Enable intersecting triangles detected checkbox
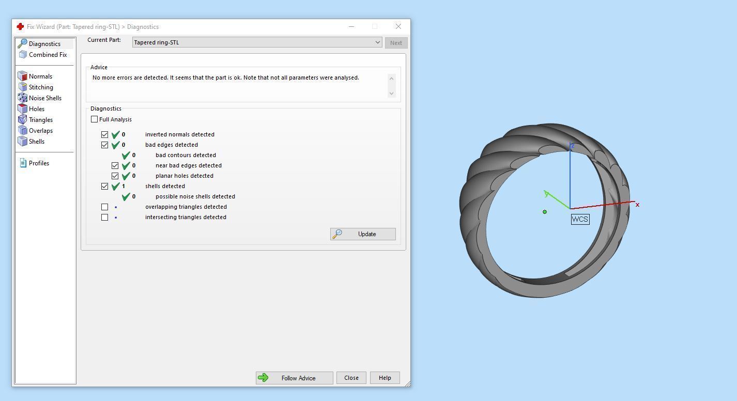Image resolution: width=737 pixels, height=401 pixels. [104, 217]
